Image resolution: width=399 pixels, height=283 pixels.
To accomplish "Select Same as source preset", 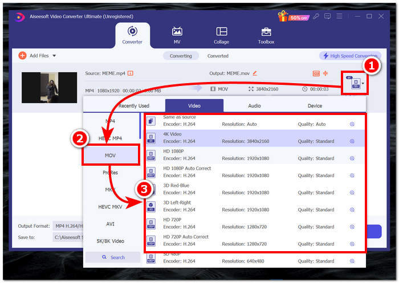I will pos(255,121).
